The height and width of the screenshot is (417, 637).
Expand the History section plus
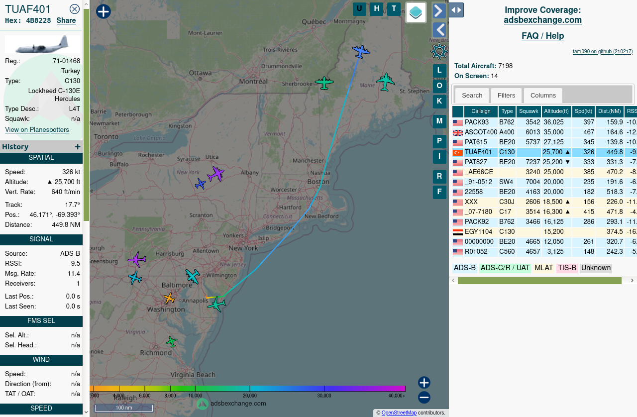click(x=78, y=147)
